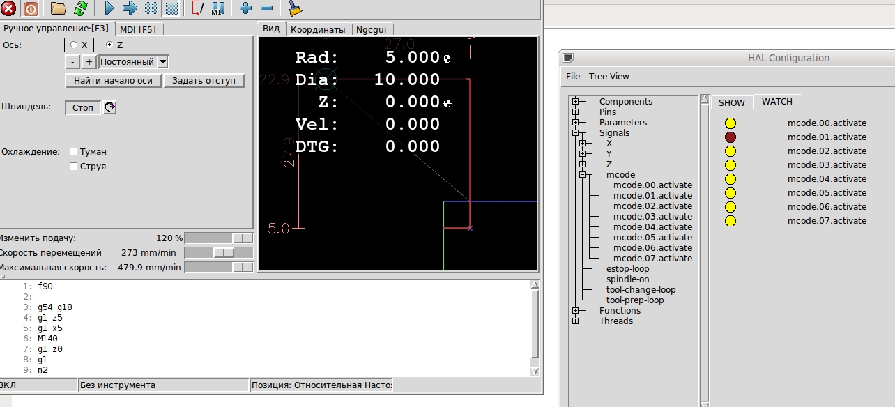Expand the X signals node
The width and height of the screenshot is (895, 407).
pyautogui.click(x=583, y=144)
